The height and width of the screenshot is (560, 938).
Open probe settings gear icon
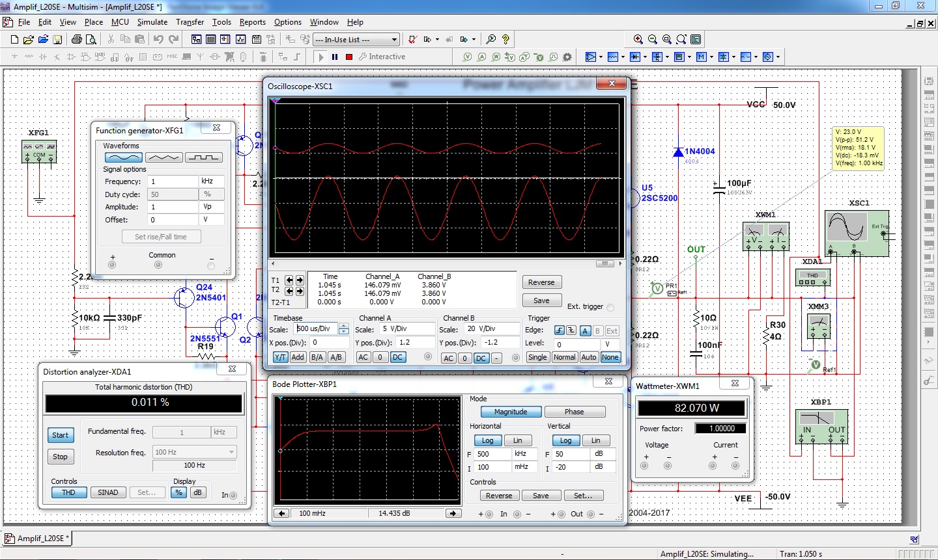pos(567,57)
